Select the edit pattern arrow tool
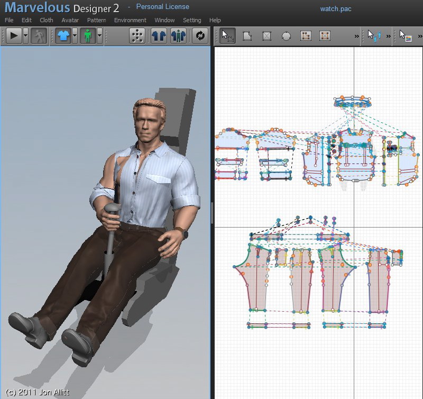 coord(227,35)
